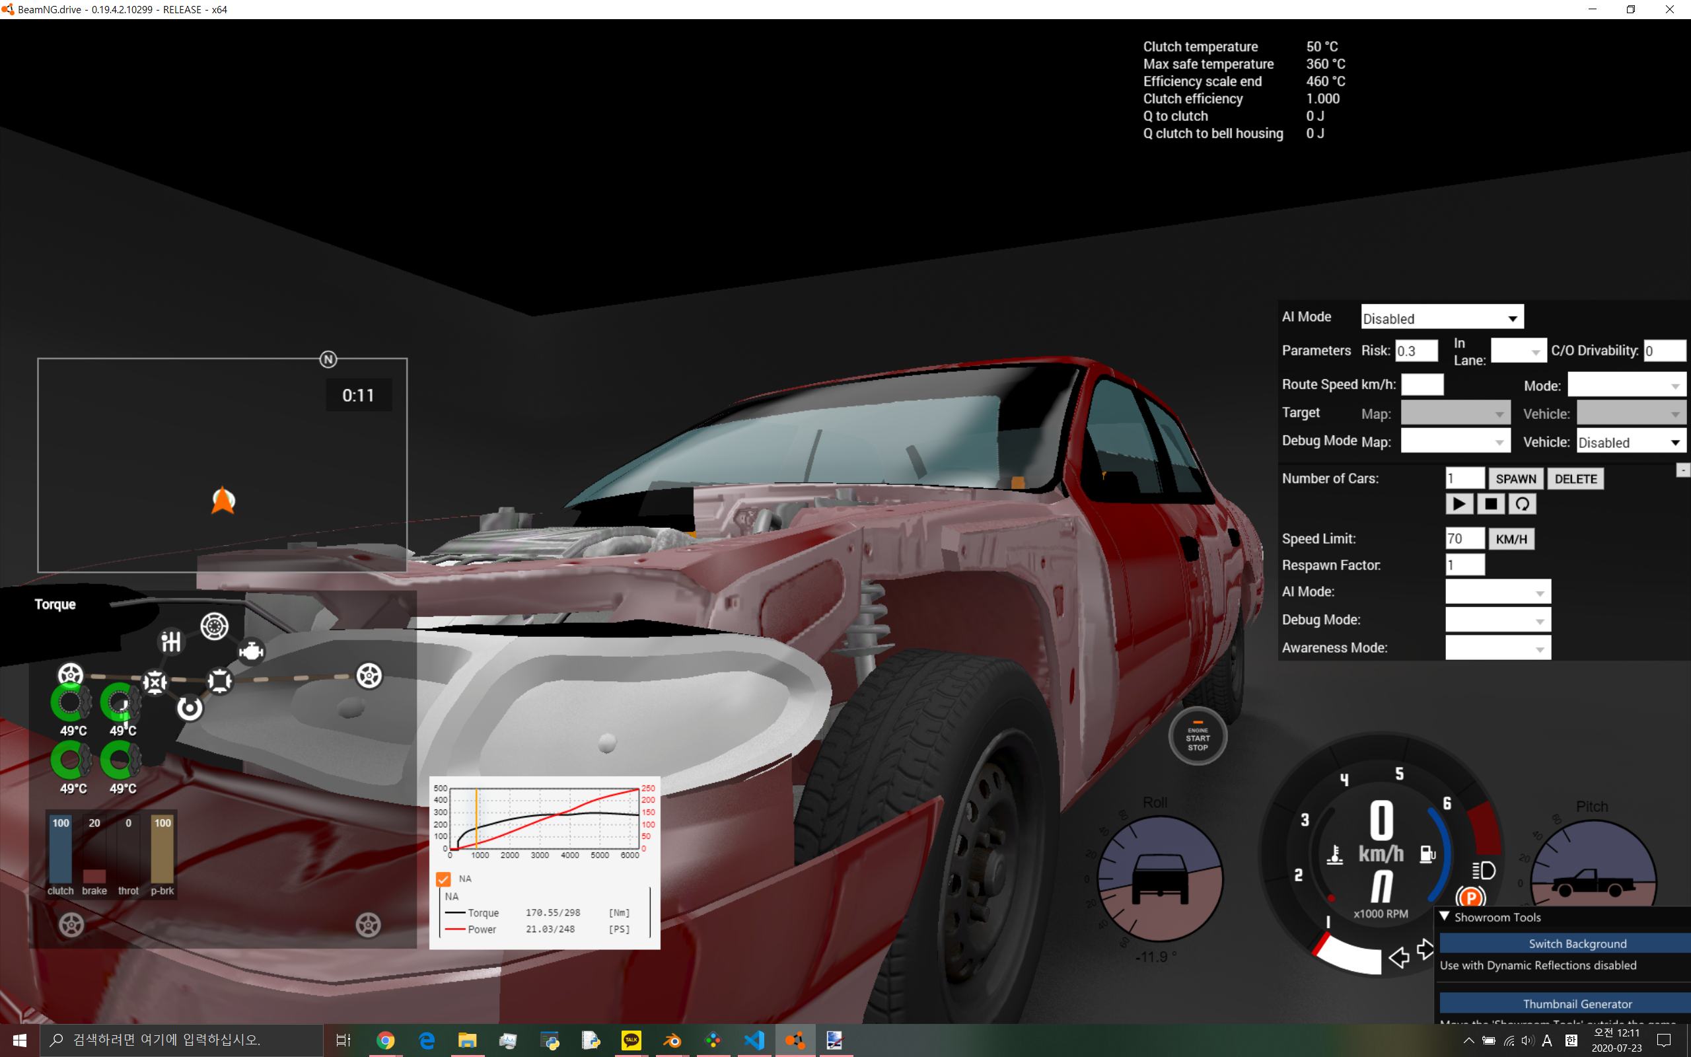The width and height of the screenshot is (1691, 1057).
Task: Click the brake disc gauge right of the first one
Action: (121, 702)
